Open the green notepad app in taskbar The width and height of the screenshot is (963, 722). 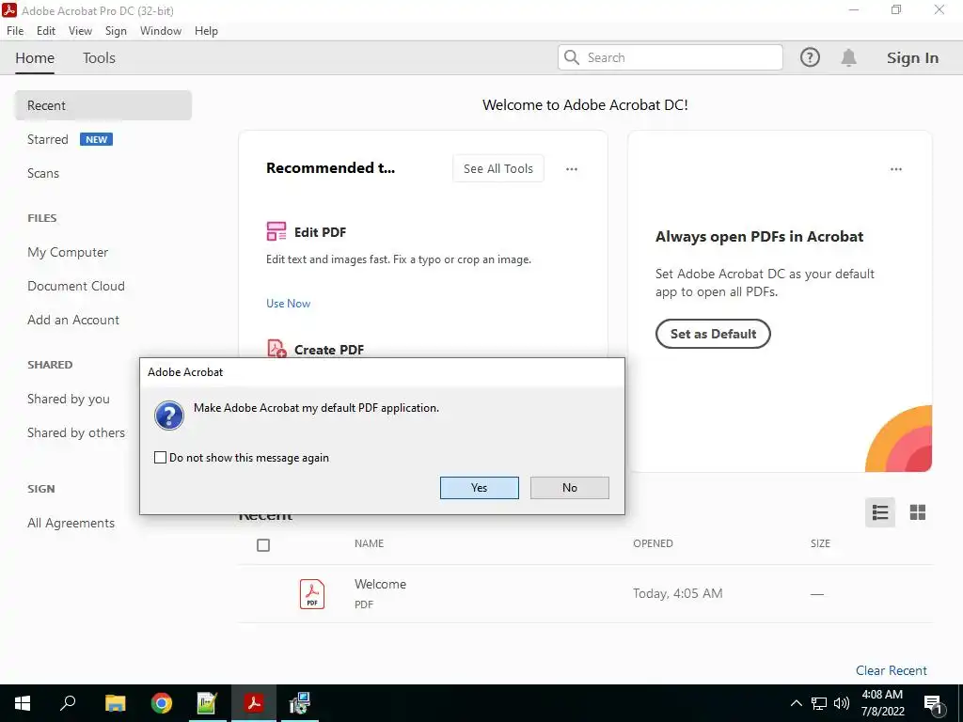click(x=207, y=703)
